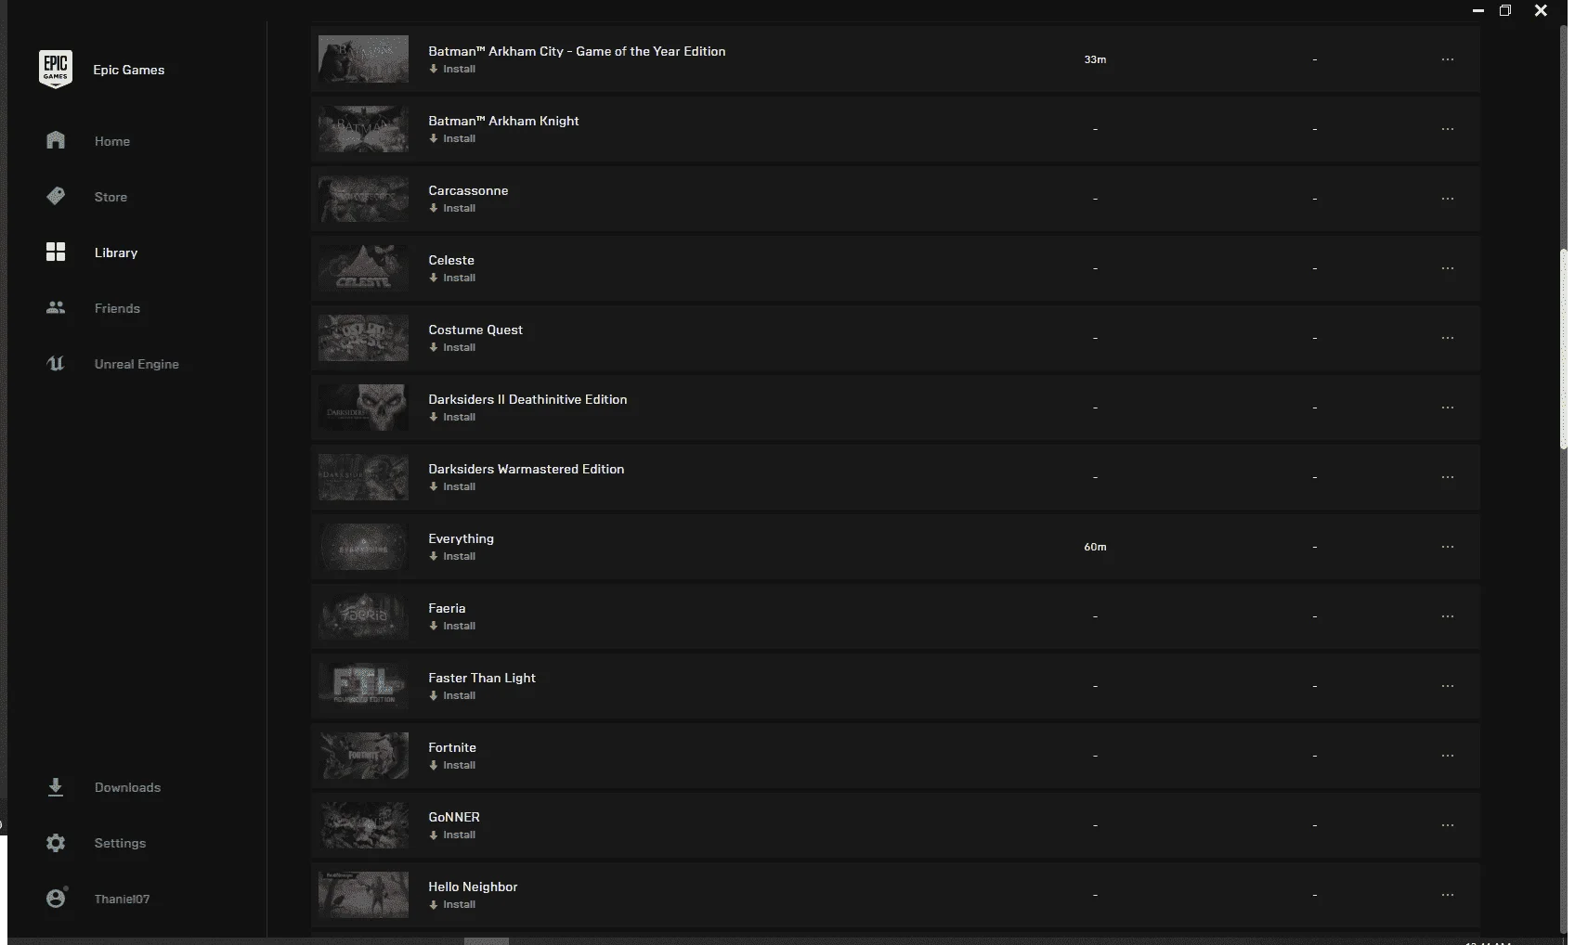Click the Darksiders II skull thumbnail

point(363,408)
